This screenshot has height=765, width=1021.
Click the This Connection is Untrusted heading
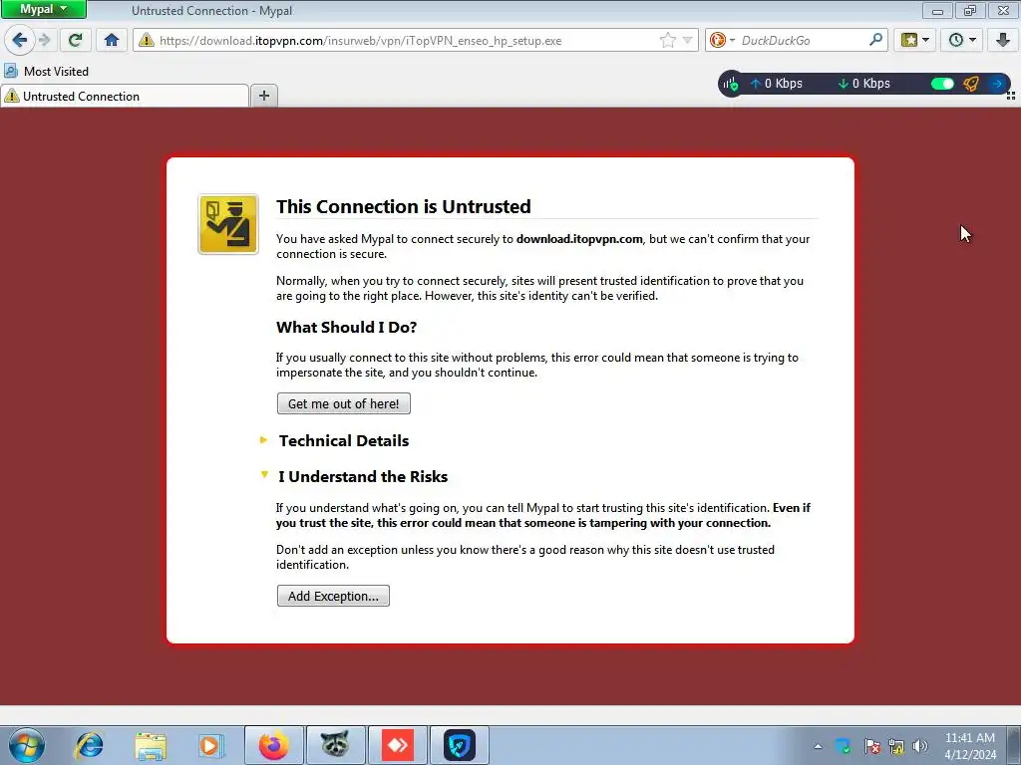click(403, 206)
